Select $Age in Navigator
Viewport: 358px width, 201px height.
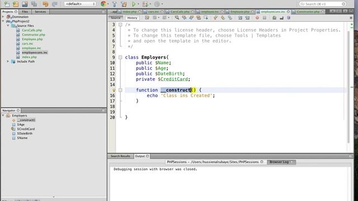pos(21,125)
